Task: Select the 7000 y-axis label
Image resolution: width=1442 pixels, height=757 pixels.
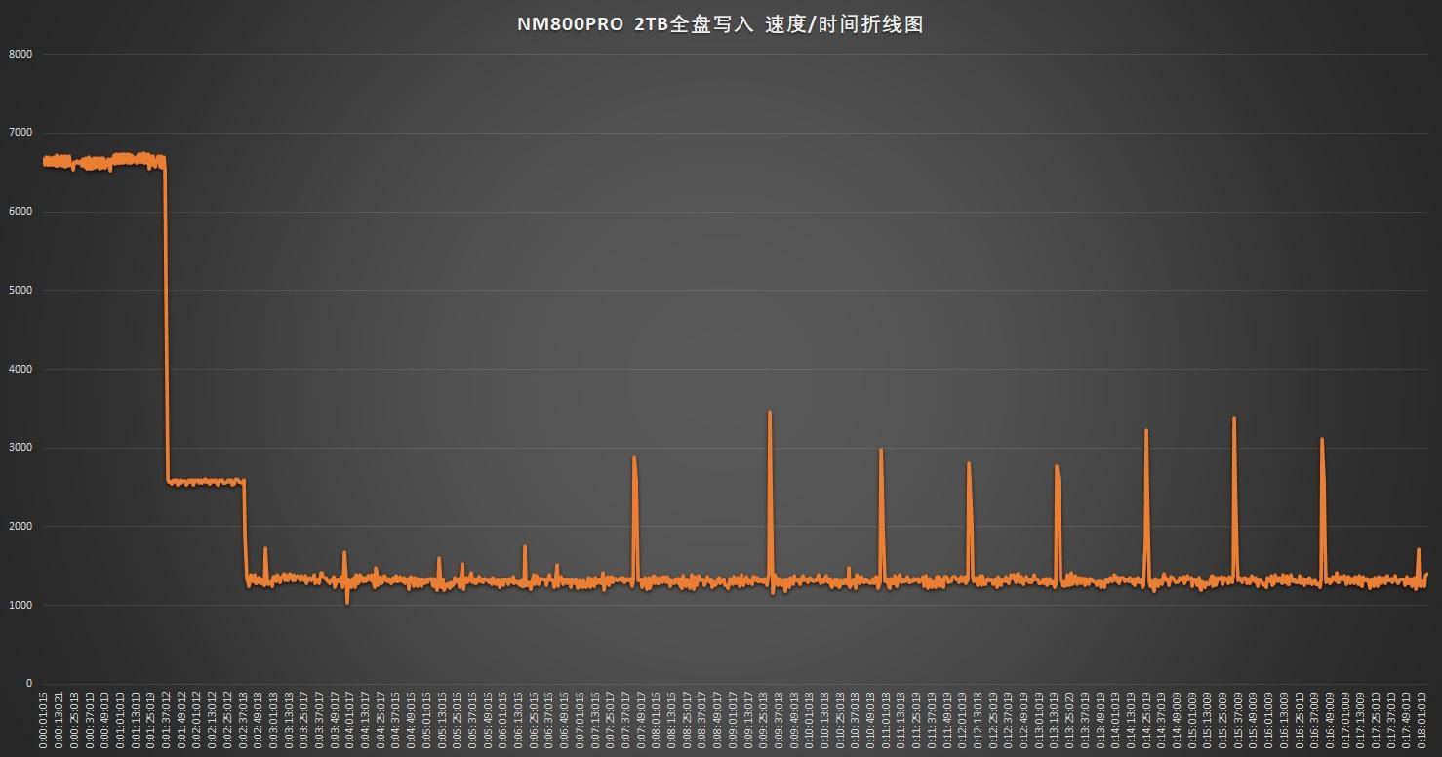Action: click(x=20, y=133)
